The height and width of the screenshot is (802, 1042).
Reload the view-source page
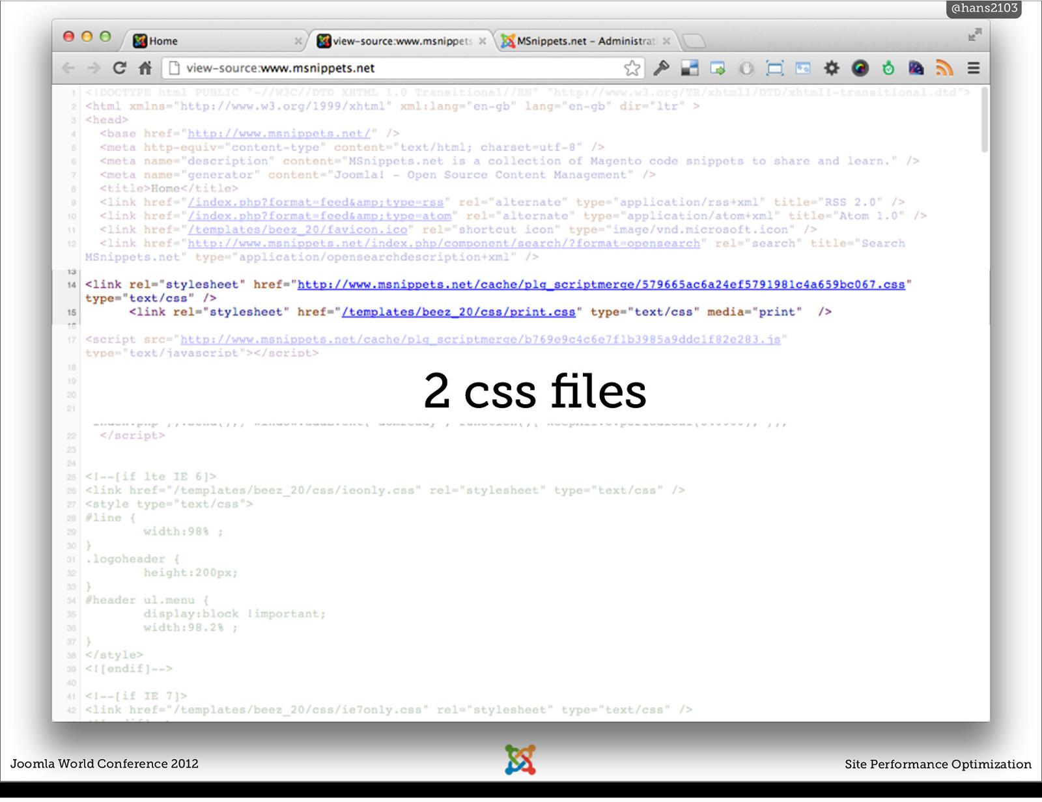pos(119,68)
